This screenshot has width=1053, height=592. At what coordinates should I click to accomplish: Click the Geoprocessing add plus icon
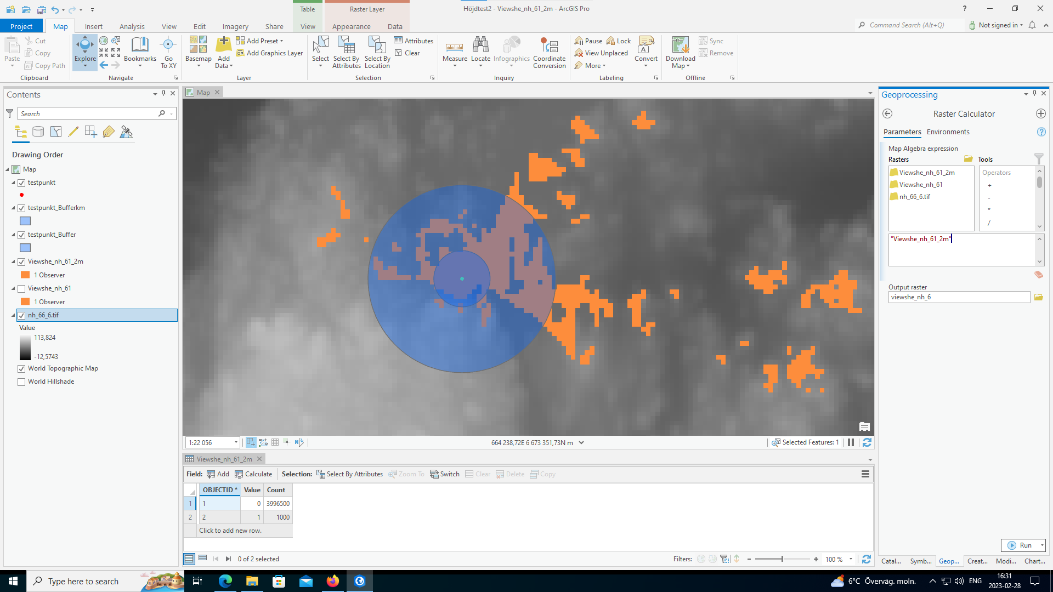1040,113
